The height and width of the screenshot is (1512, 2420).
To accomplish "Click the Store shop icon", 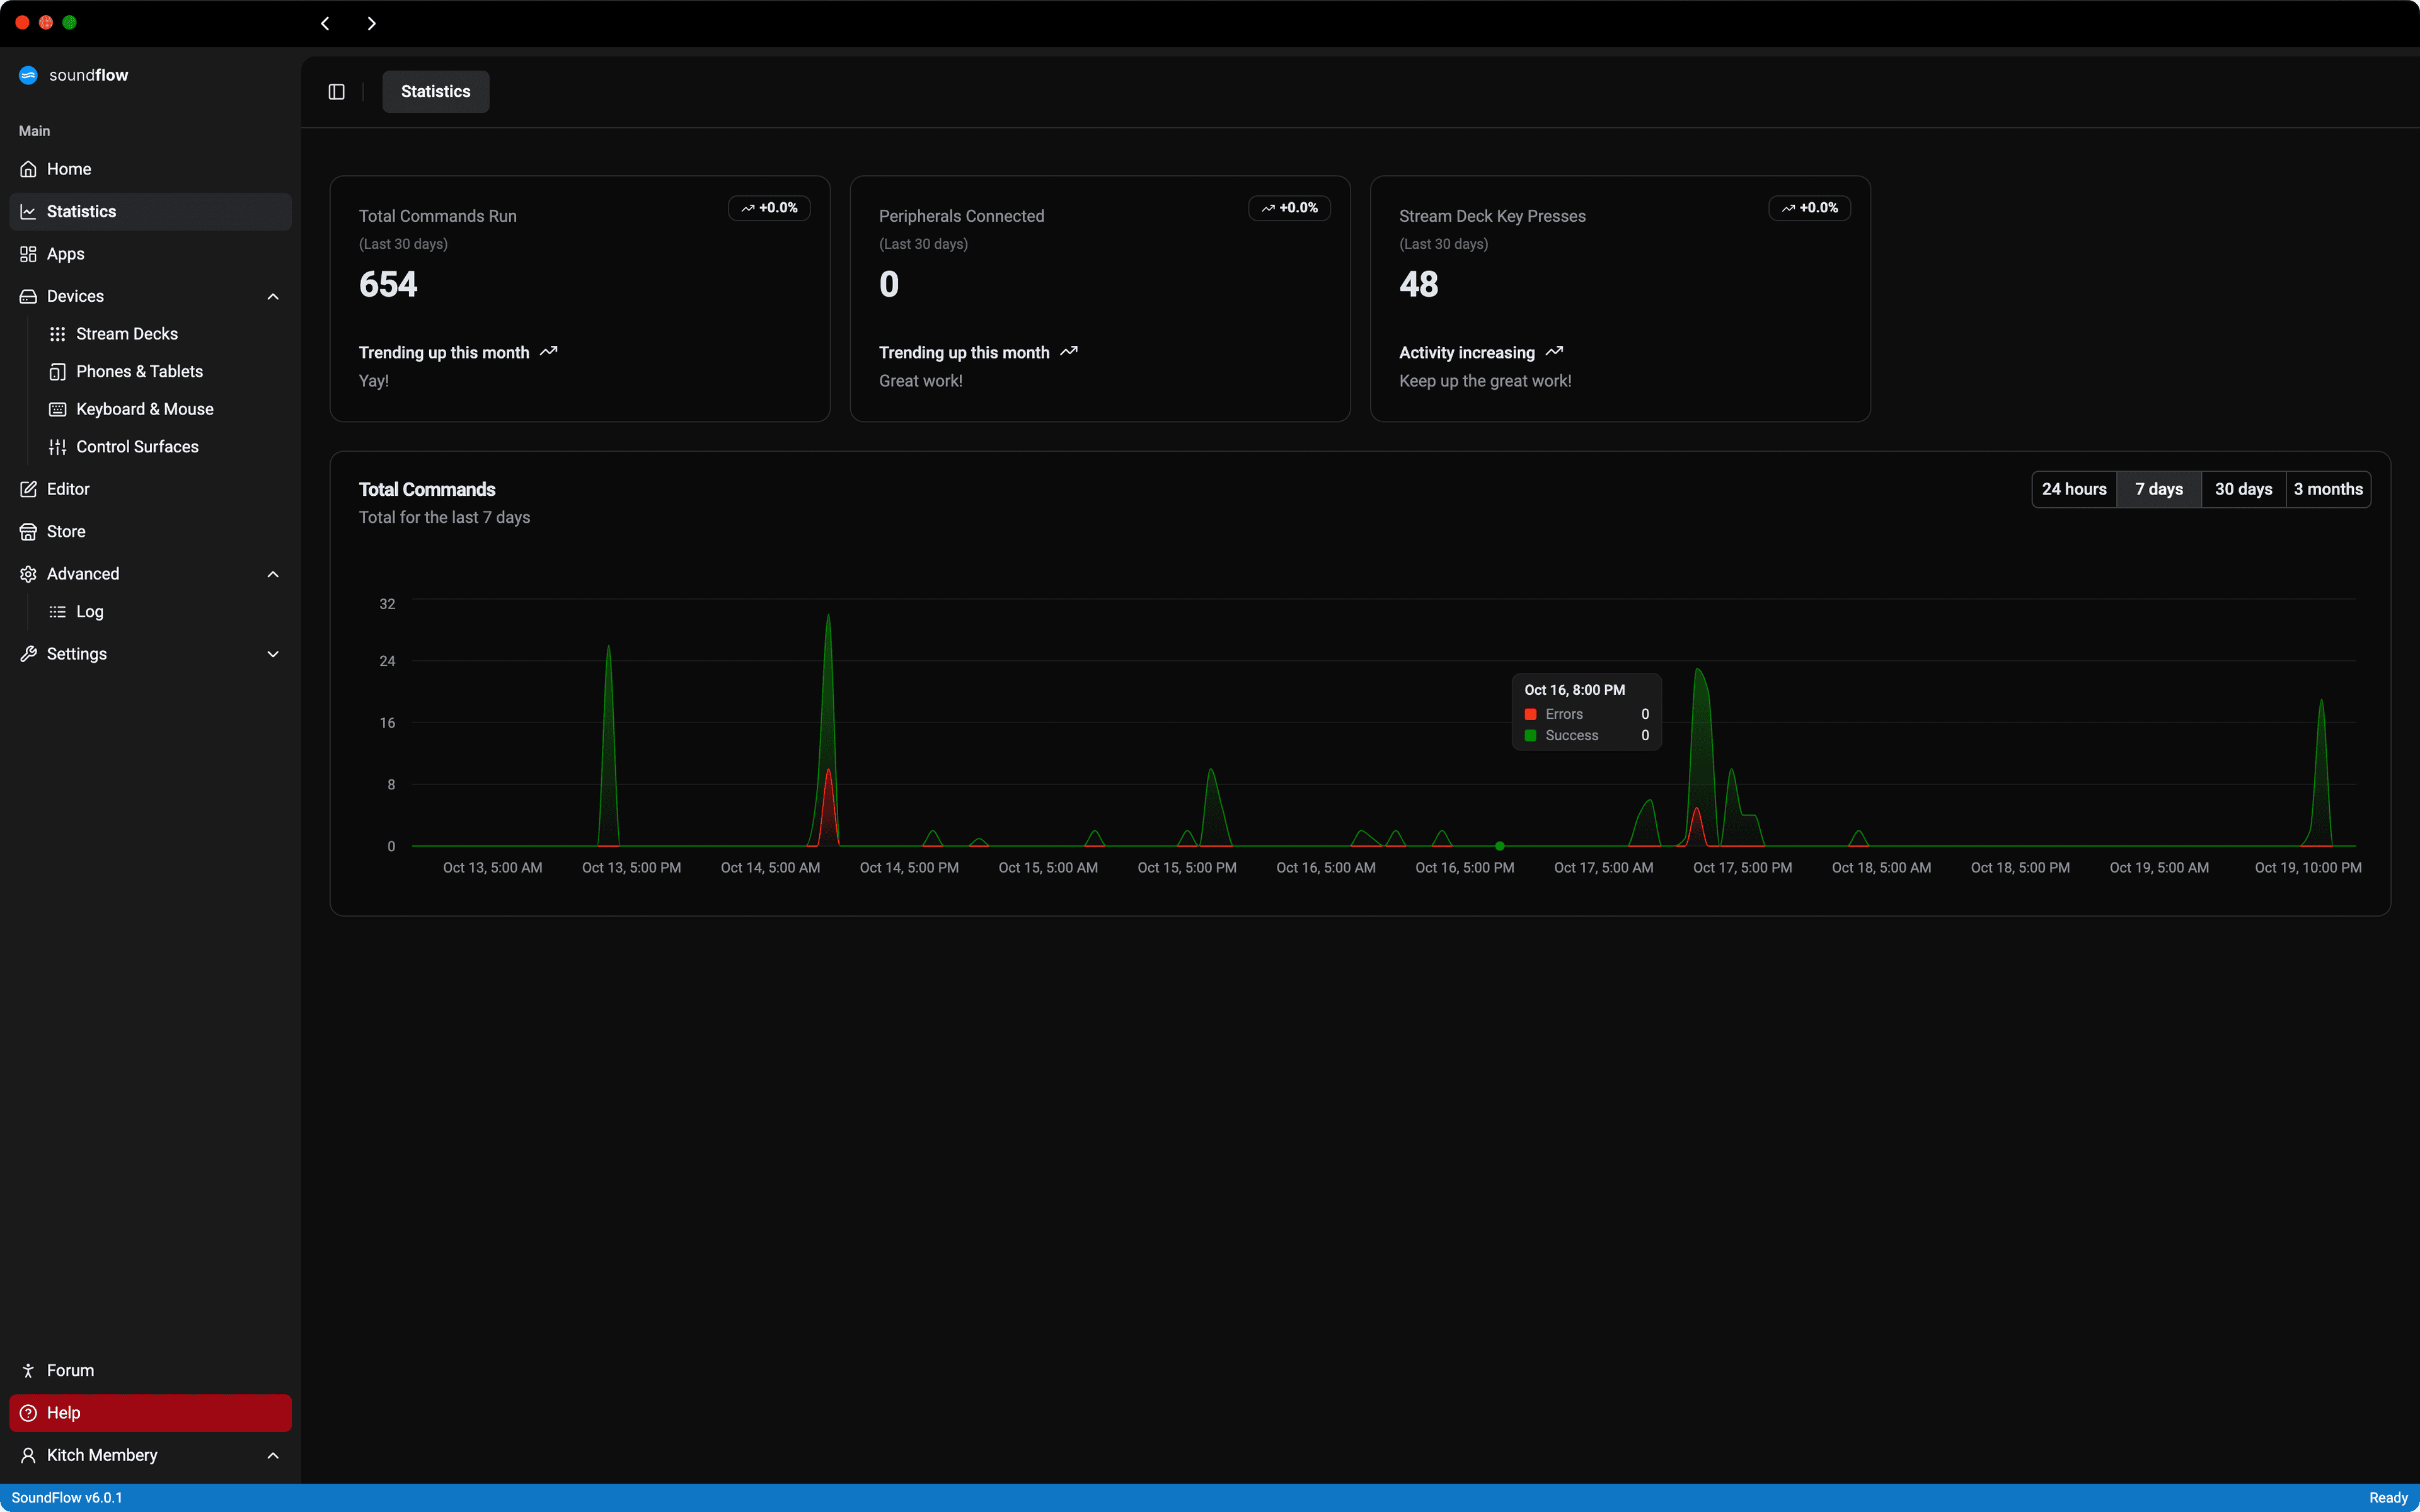I will pyautogui.click(x=28, y=532).
